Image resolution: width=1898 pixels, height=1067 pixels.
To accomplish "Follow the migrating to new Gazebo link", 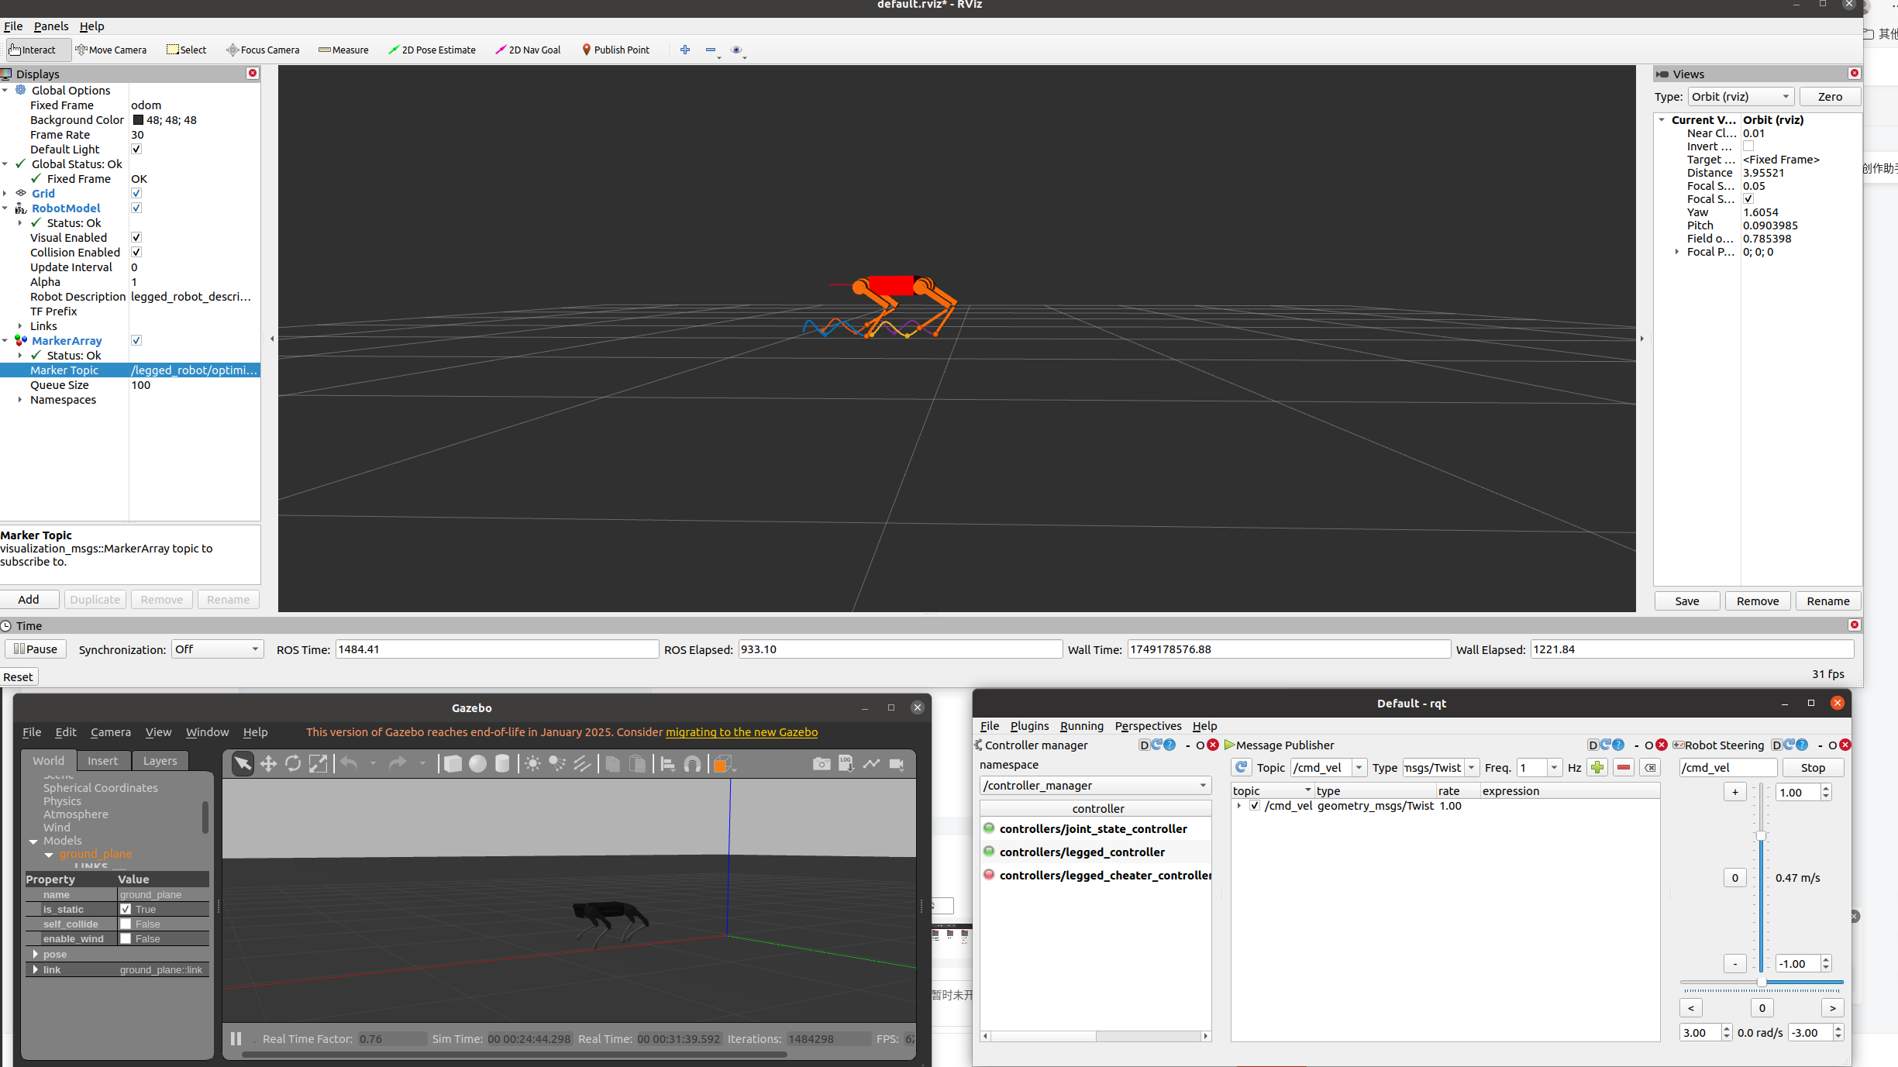I will click(741, 732).
